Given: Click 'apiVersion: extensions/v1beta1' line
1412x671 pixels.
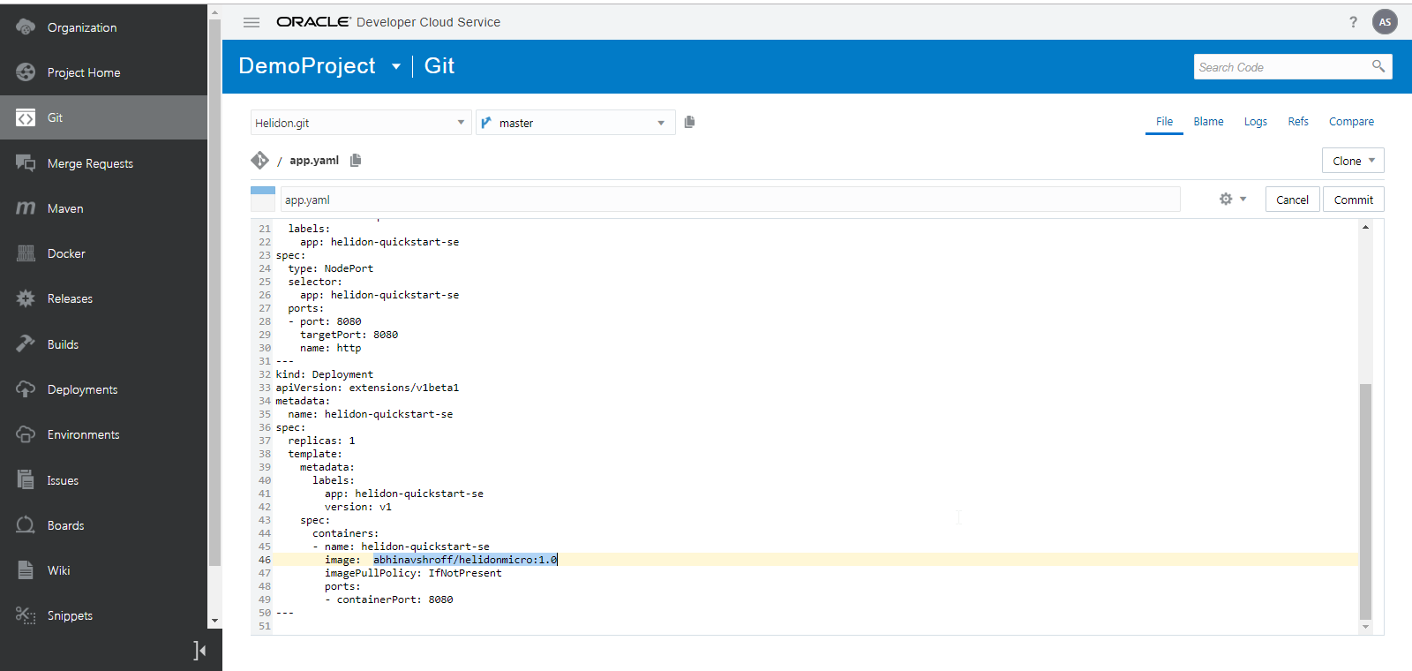Looking at the screenshot, I should tap(367, 388).
